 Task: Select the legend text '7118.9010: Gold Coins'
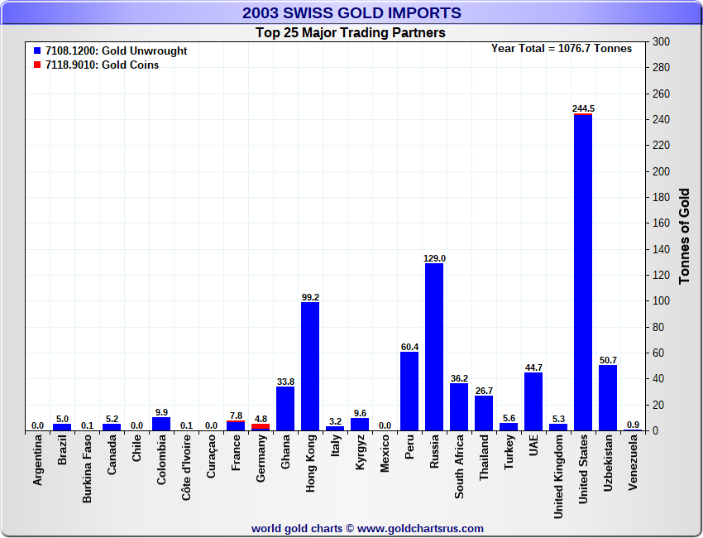[x=103, y=65]
